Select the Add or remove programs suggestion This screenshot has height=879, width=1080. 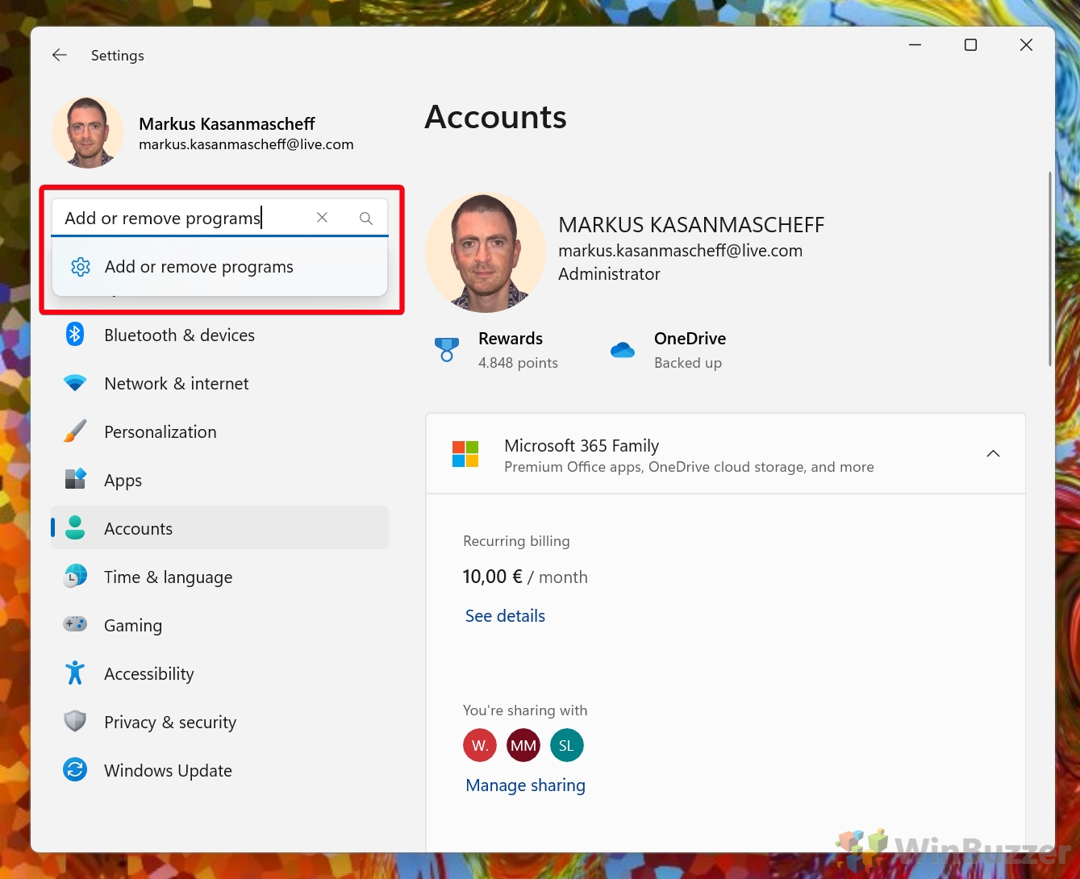(x=198, y=267)
